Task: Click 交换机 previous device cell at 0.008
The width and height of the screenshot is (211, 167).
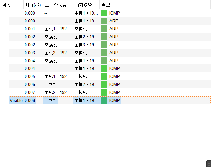Action: pos(51,100)
